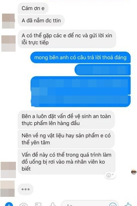Tap the microphone voice message icon
The height and width of the screenshot is (206, 137).
click(53, 204)
